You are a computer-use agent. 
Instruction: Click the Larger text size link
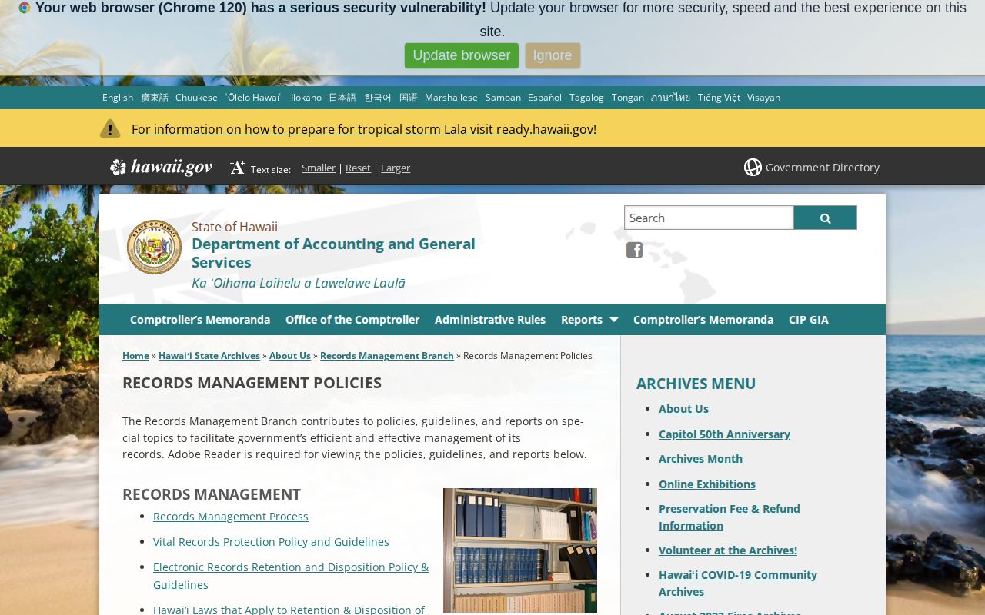(396, 168)
